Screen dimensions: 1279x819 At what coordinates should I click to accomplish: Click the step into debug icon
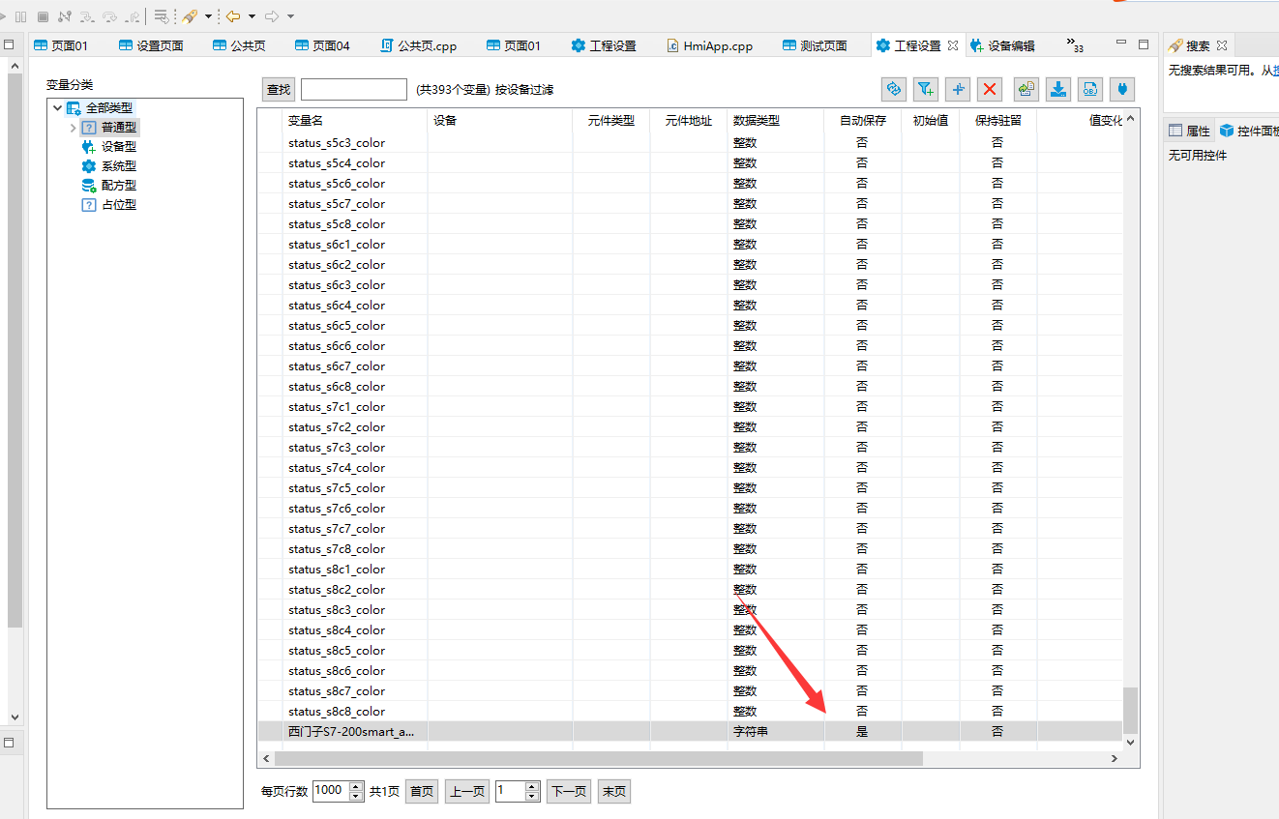click(87, 16)
